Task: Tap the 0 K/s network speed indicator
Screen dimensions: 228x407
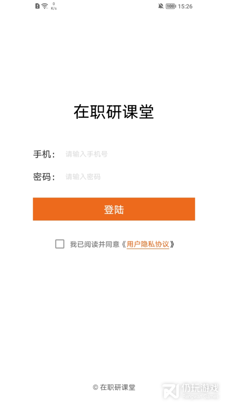Action: click(x=54, y=6)
